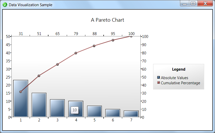Click bottom axis label 4
The height and width of the screenshot is (133, 215).
point(76,120)
